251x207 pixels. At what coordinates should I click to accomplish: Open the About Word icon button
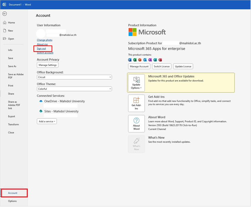[136, 124]
